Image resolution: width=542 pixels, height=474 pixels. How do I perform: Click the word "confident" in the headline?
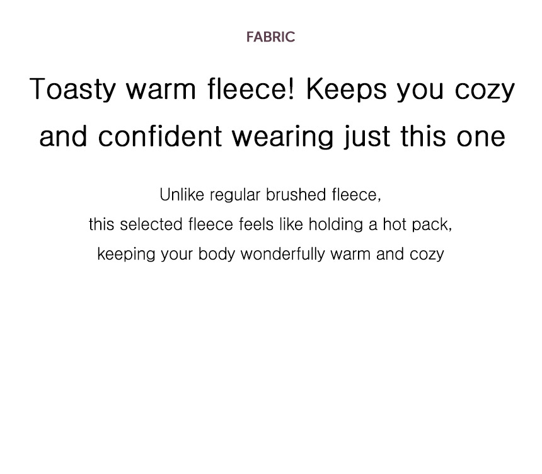tap(160, 136)
